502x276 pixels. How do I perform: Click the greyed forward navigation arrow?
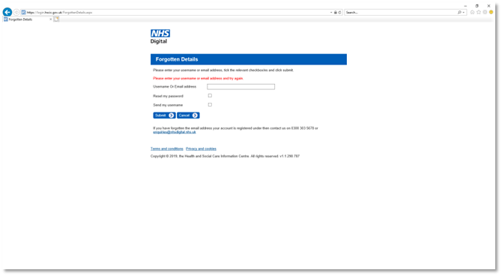pos(16,12)
